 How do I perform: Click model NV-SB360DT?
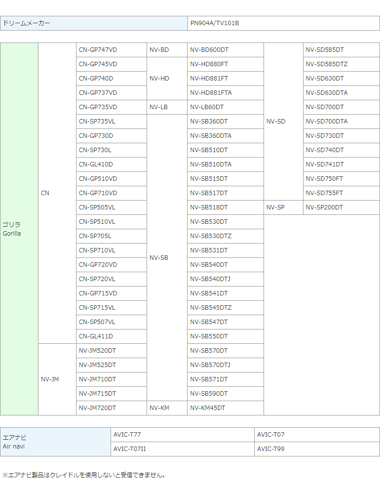pos(226,122)
